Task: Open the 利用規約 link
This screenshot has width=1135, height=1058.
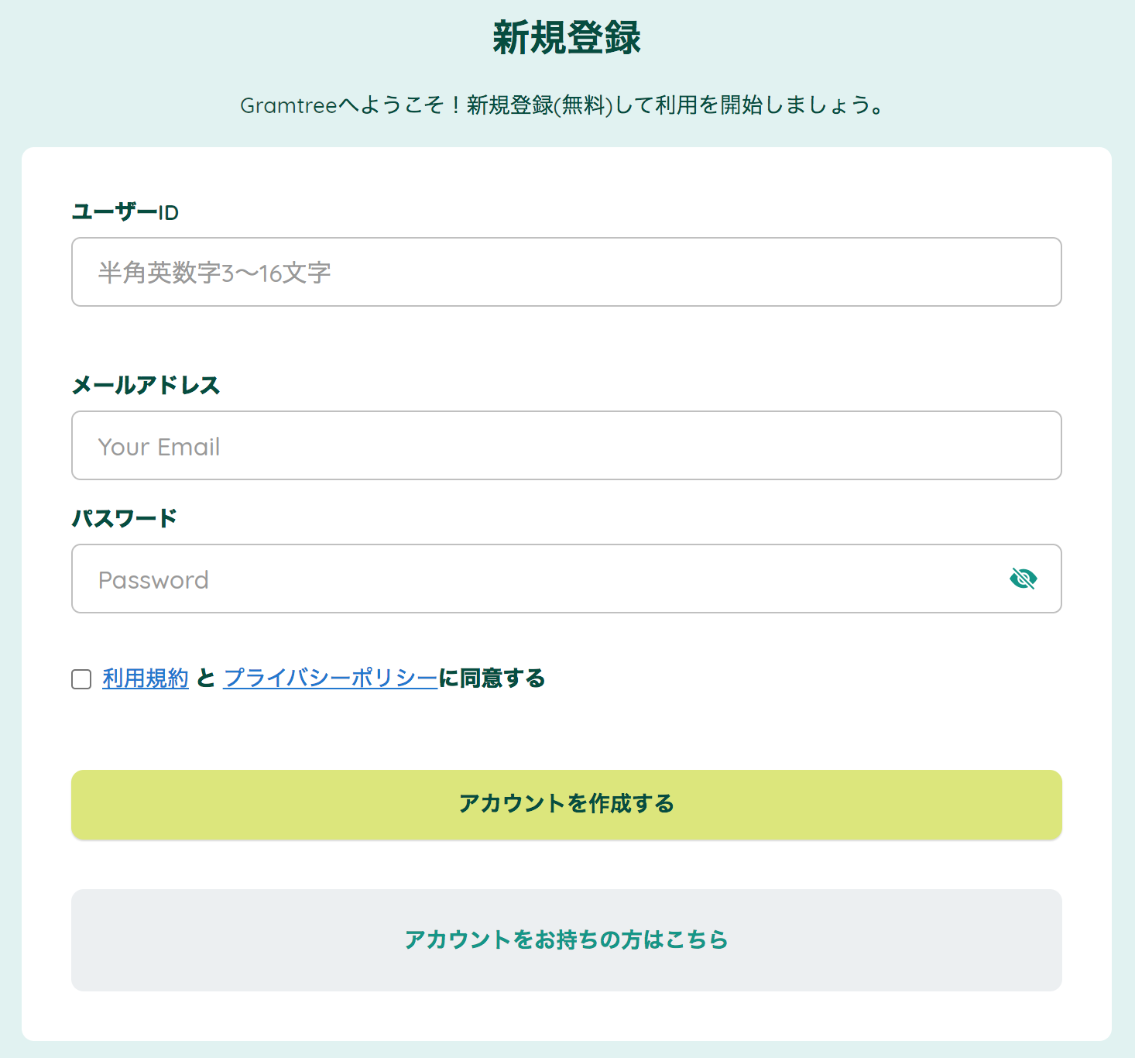Action: [x=146, y=678]
